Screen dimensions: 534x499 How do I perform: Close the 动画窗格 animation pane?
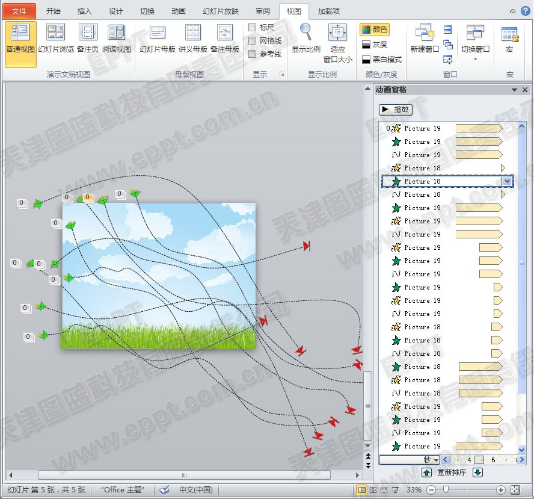[x=525, y=90]
